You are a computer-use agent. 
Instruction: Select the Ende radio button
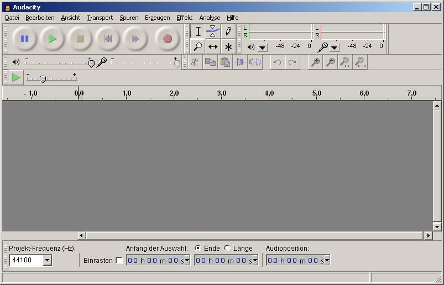click(198, 248)
